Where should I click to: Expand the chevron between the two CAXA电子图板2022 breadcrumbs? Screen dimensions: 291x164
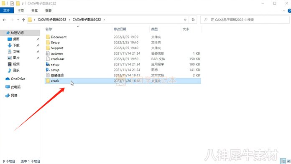click(69, 20)
